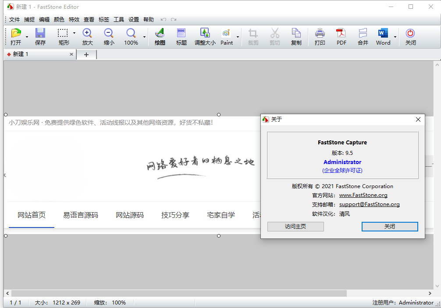This screenshot has width=441, height=308.
Task: Copy the image with 复制
Action: pos(296,36)
